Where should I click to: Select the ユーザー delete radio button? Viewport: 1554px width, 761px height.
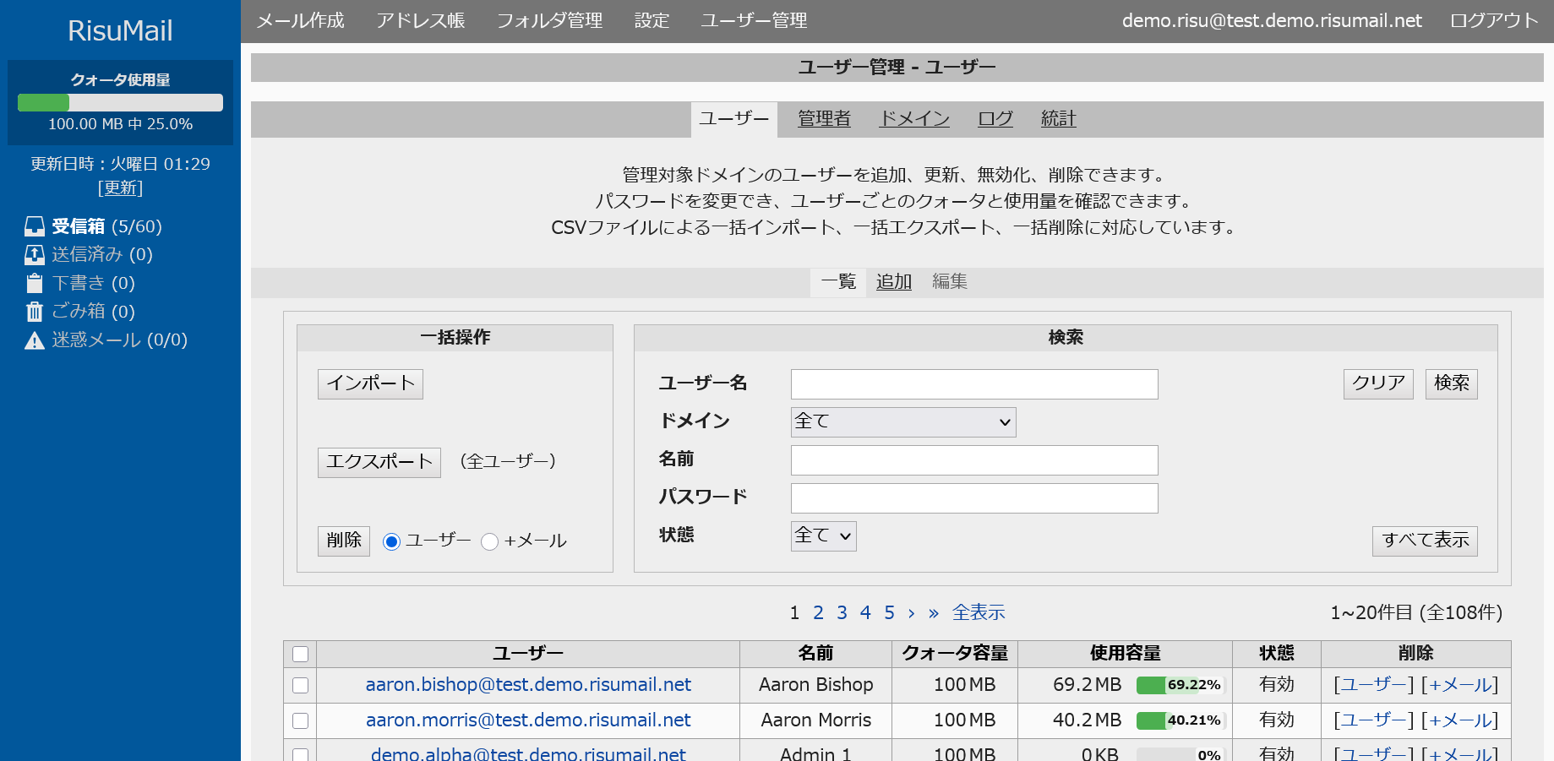click(x=391, y=541)
